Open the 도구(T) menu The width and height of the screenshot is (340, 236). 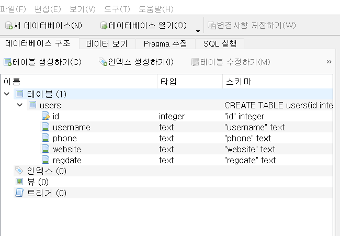pos(117,9)
